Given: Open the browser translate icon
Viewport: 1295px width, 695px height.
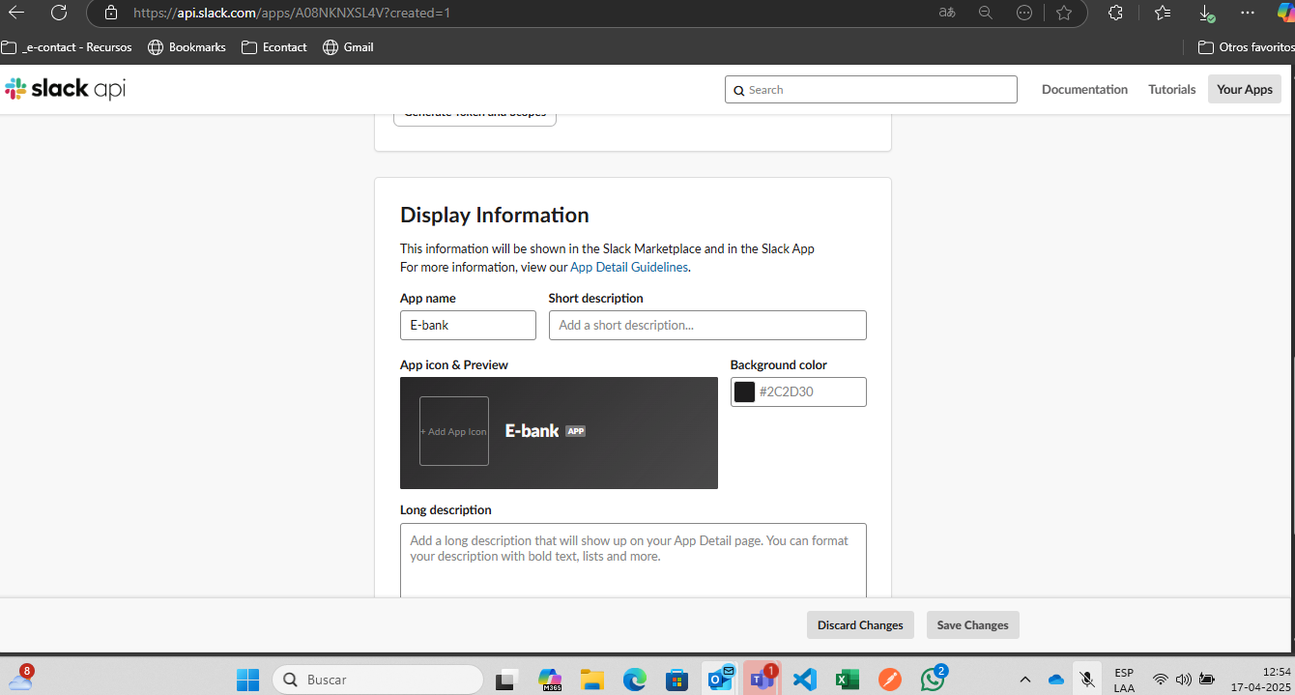Looking at the screenshot, I should coord(947,13).
